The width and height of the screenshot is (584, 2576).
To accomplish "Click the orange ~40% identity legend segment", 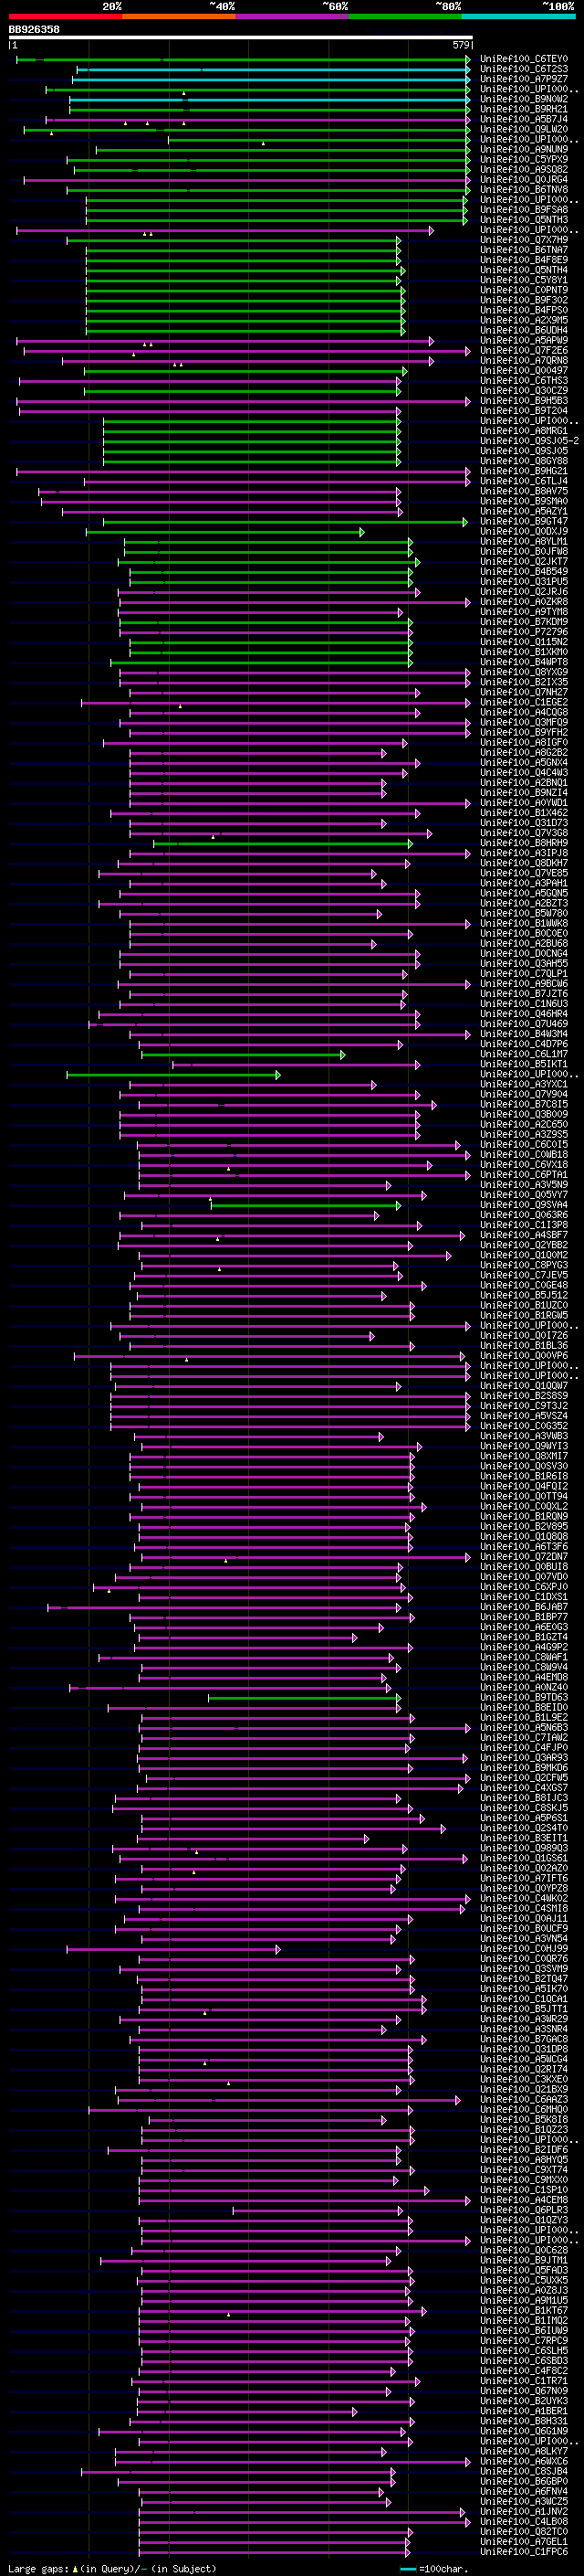I will tap(179, 16).
